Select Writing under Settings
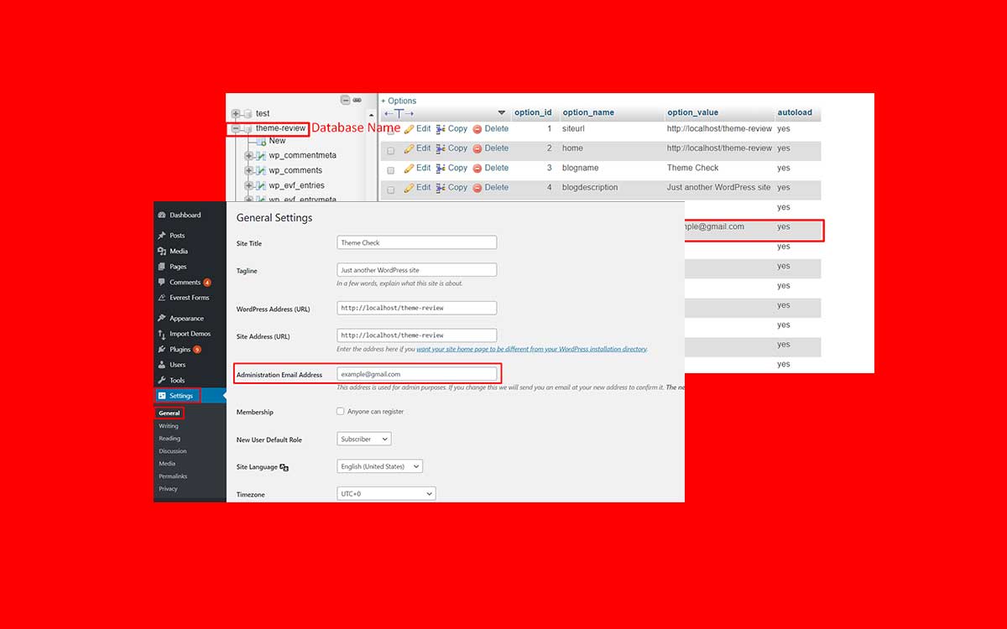The width and height of the screenshot is (1007, 629). pos(169,426)
